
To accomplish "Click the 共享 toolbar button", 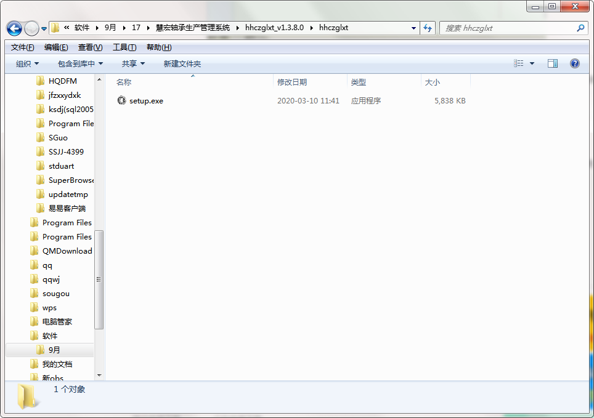I will tap(133, 63).
